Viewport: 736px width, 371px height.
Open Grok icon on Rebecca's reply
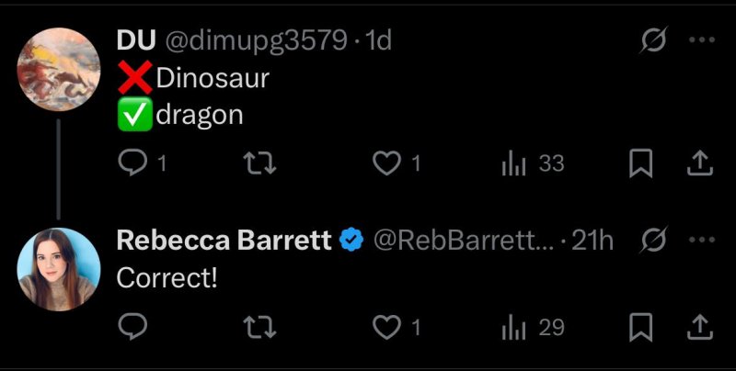click(x=654, y=241)
